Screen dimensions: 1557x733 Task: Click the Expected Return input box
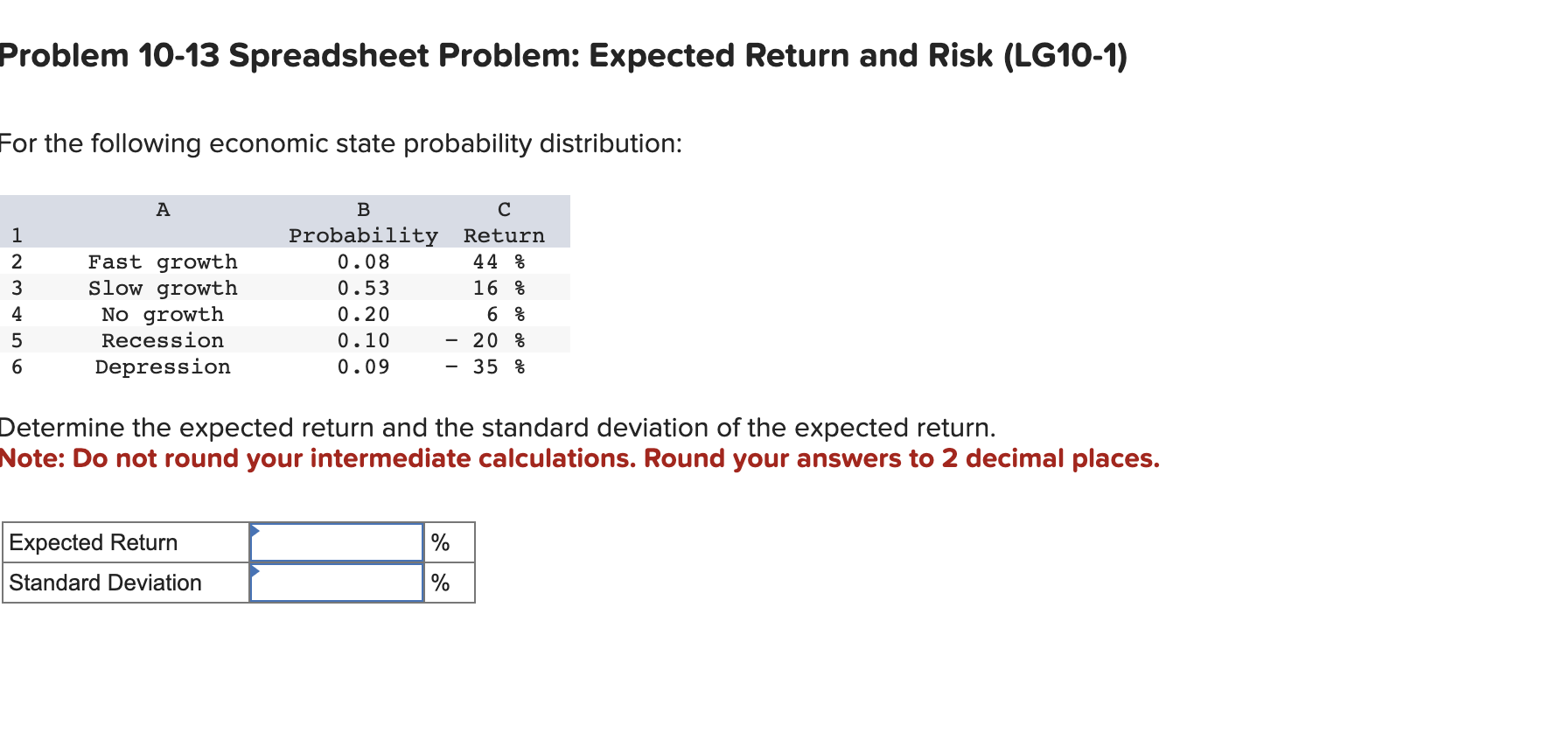pyautogui.click(x=337, y=542)
